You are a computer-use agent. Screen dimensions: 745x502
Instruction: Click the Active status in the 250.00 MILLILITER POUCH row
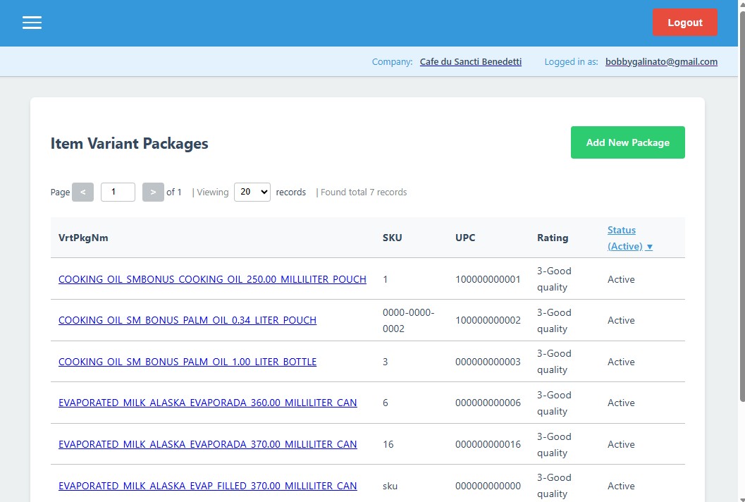click(x=621, y=279)
